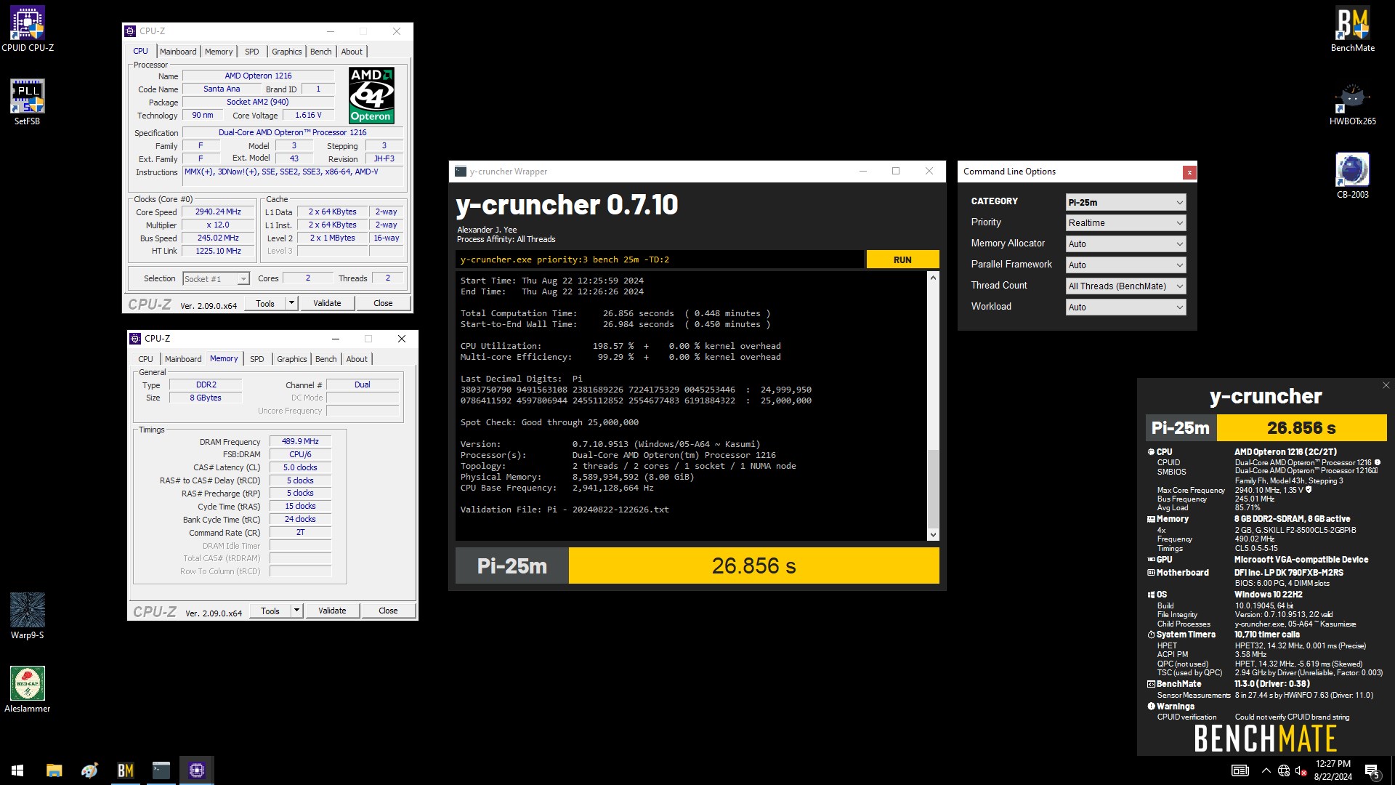Open File Explorer from the taskbar
This screenshot has width=1395, height=785.
click(54, 770)
